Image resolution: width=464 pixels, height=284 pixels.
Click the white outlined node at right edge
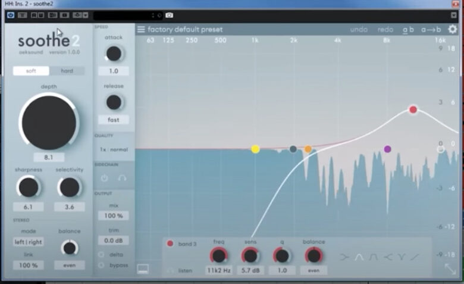tap(440, 149)
